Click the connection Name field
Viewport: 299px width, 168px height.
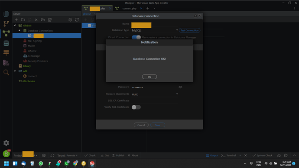pos(155,25)
